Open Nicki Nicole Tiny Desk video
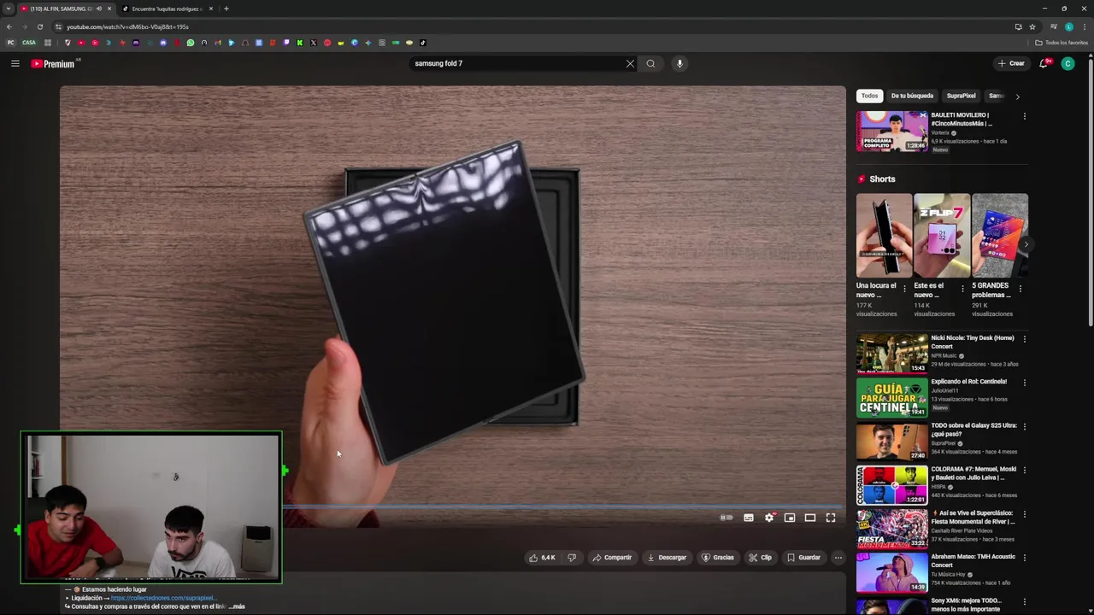Screen dimensions: 1094x615 tap(892, 354)
